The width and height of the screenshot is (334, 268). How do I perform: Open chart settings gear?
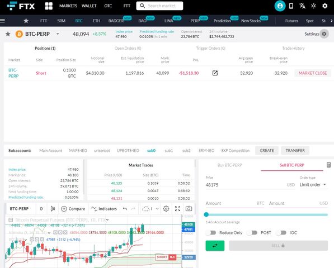click(x=166, y=209)
